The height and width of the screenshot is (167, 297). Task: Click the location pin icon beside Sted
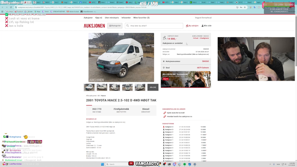164,68
